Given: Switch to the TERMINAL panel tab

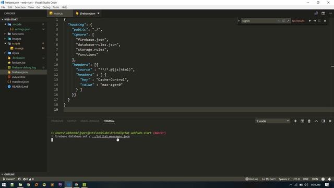Looking at the screenshot, I should 109,121.
